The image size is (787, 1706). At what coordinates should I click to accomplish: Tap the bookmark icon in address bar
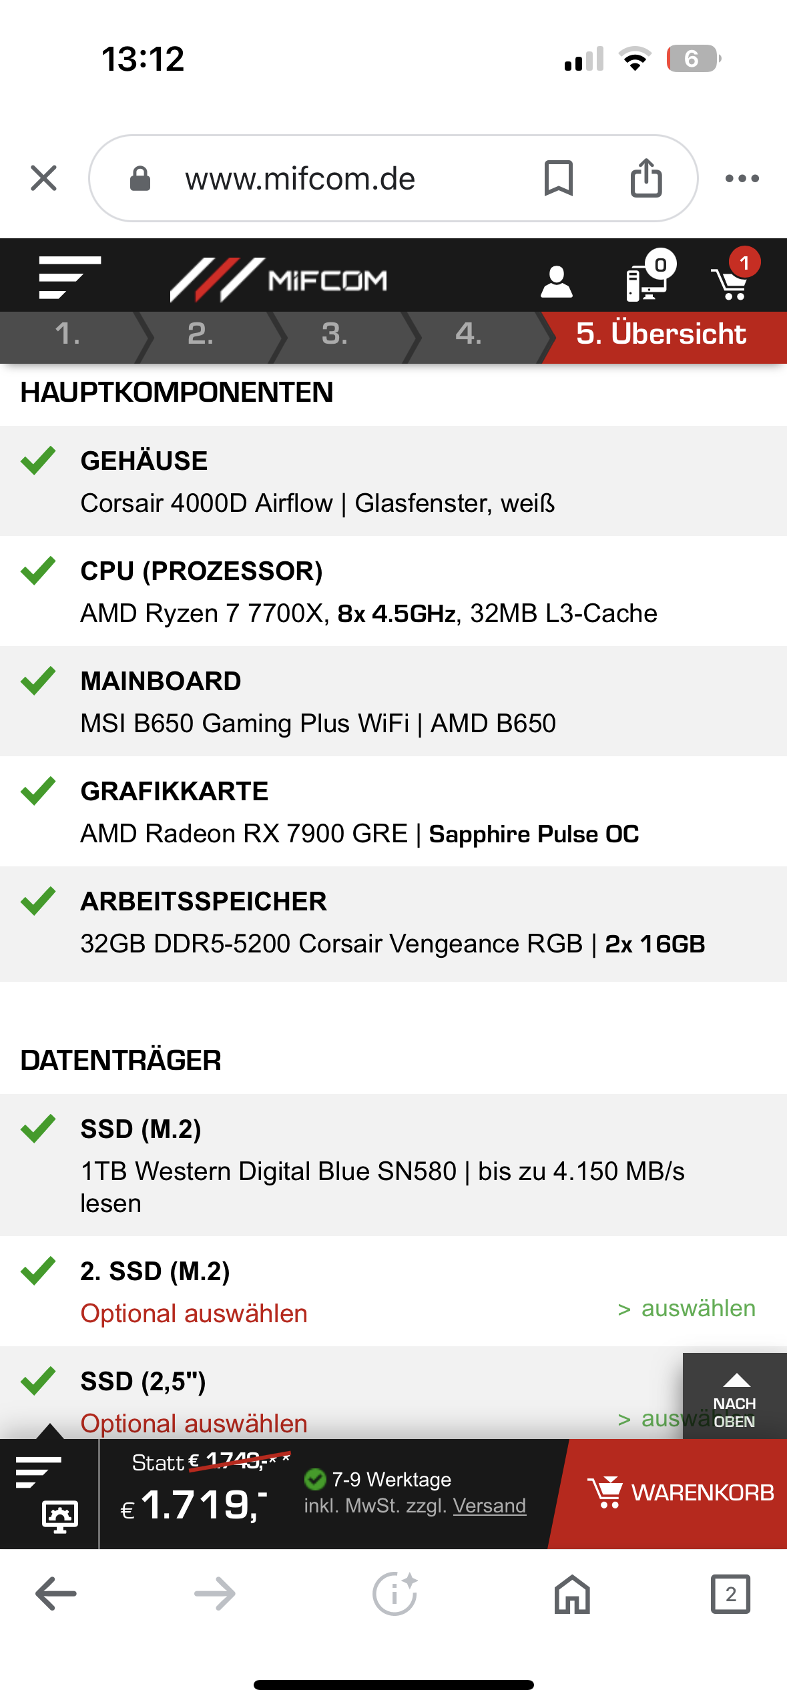(558, 178)
